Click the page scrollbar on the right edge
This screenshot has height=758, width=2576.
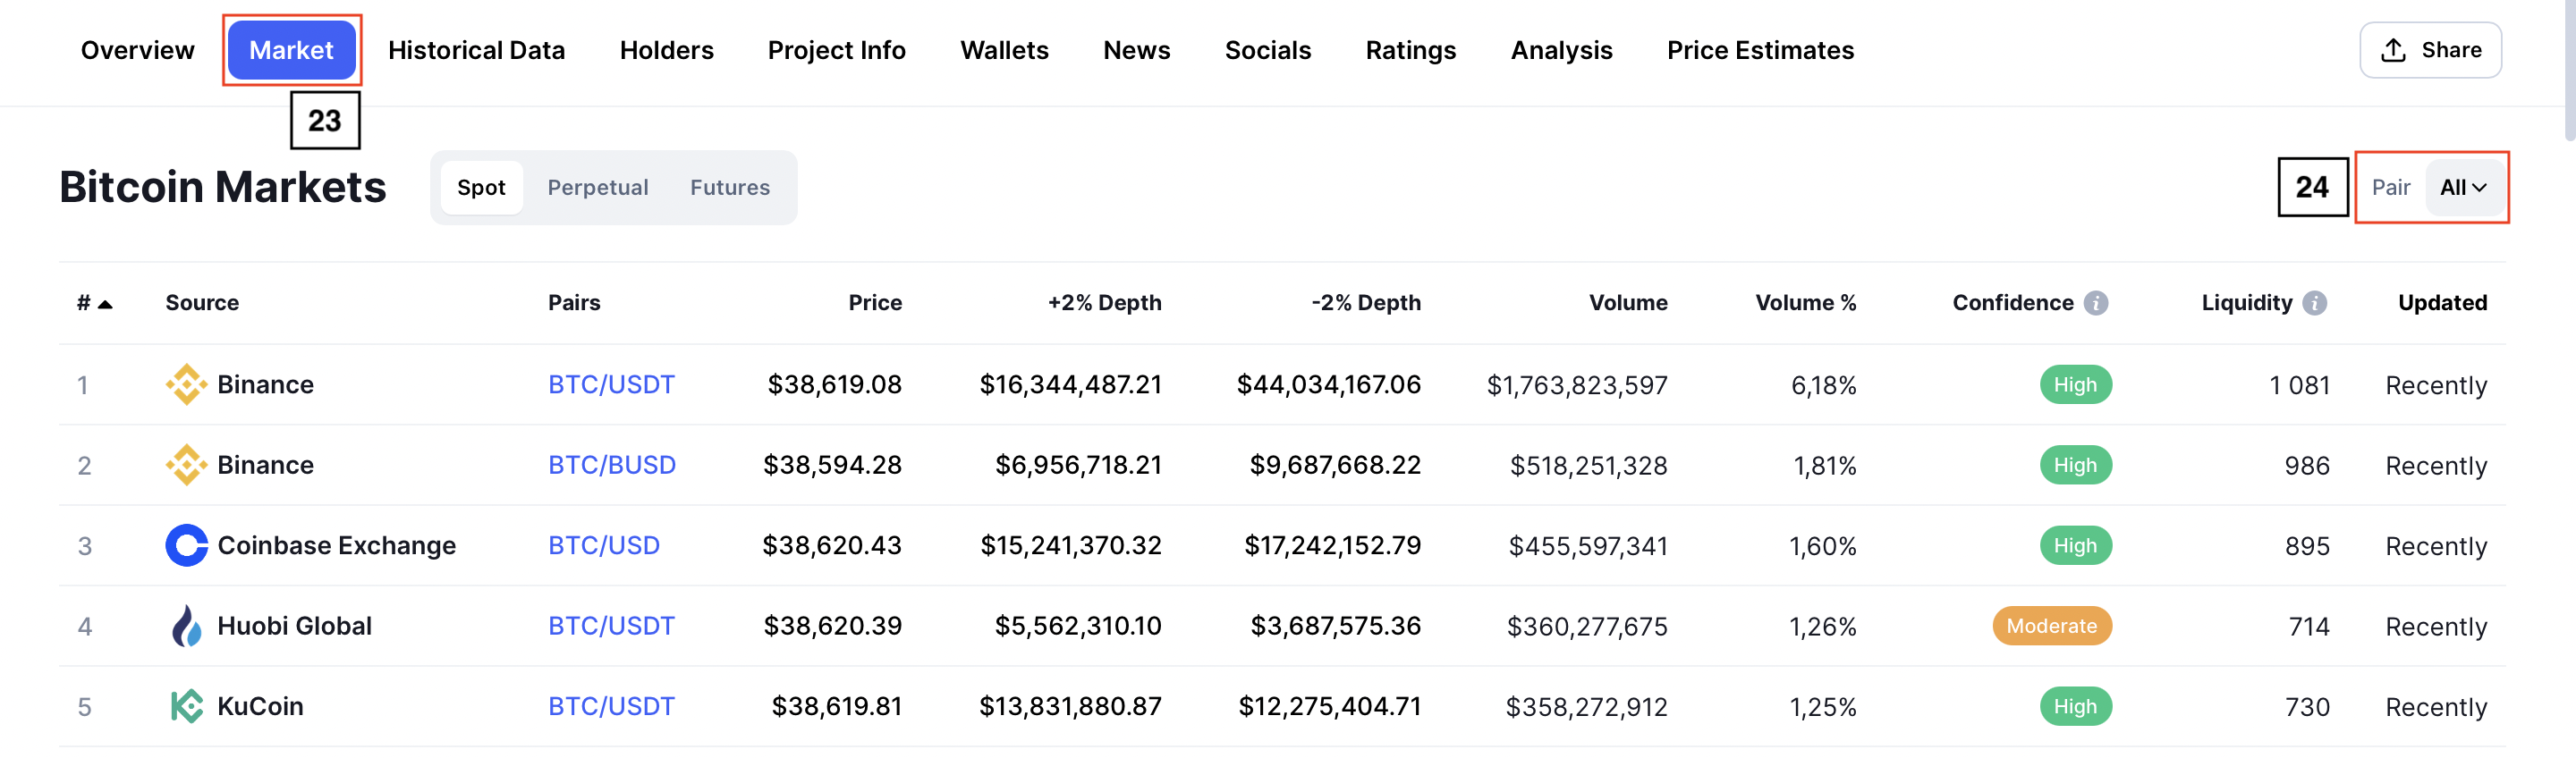tap(2570, 70)
